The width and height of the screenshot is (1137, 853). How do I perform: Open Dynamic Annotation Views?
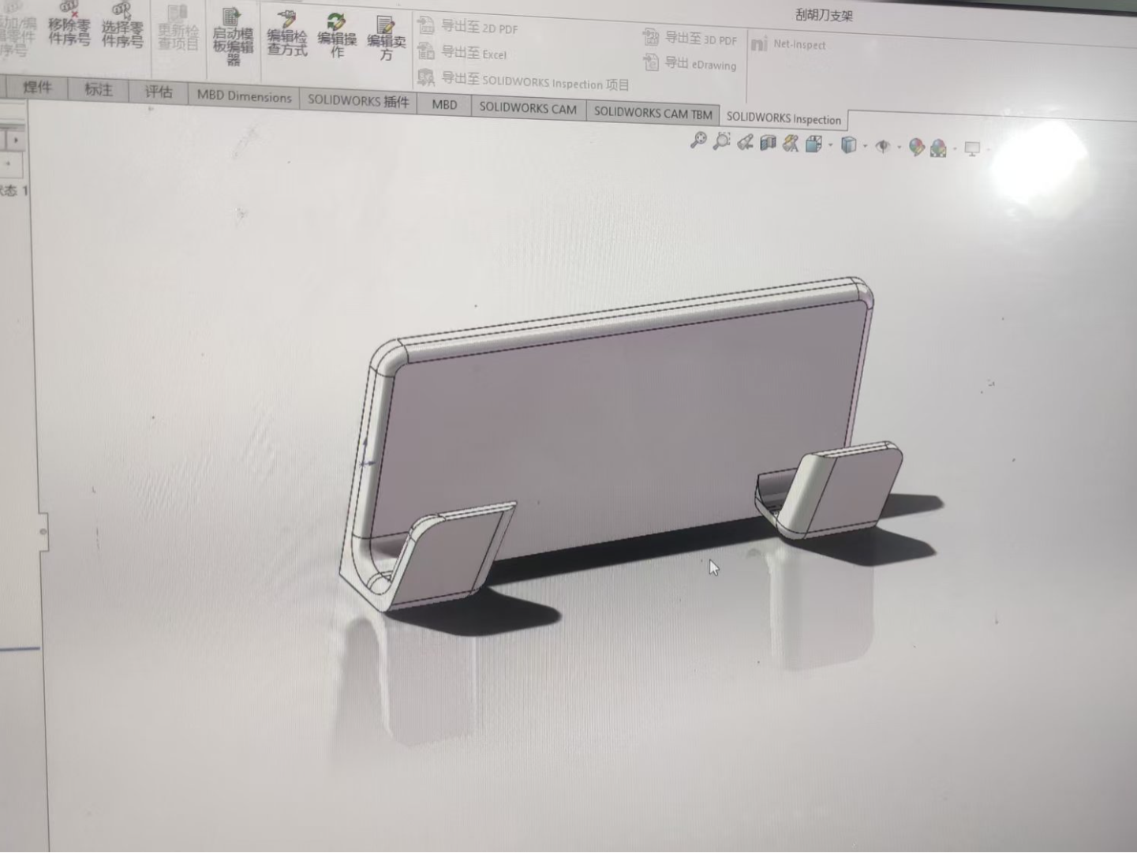(791, 144)
